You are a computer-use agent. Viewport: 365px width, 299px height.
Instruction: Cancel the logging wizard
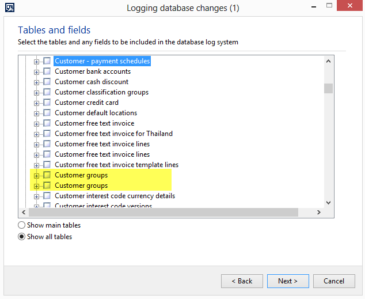pyautogui.click(x=334, y=281)
